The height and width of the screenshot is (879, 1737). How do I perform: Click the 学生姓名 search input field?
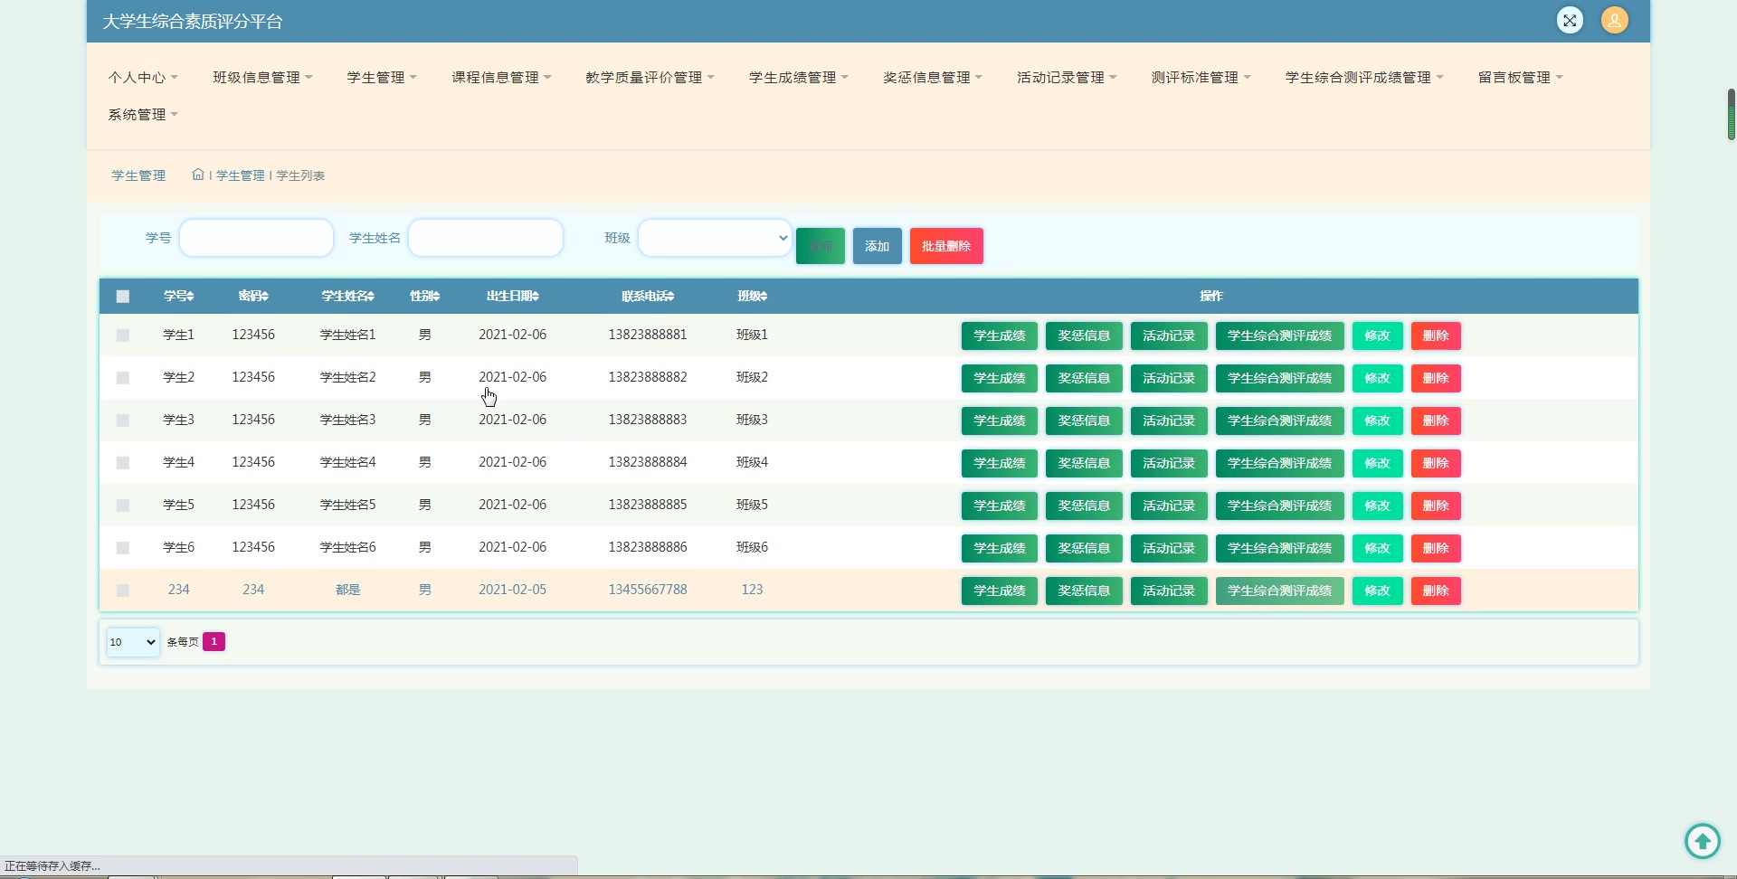[x=486, y=238]
